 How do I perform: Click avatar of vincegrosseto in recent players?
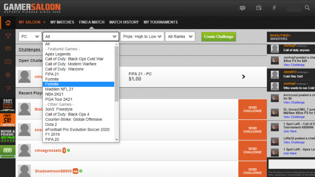(x=24, y=150)
